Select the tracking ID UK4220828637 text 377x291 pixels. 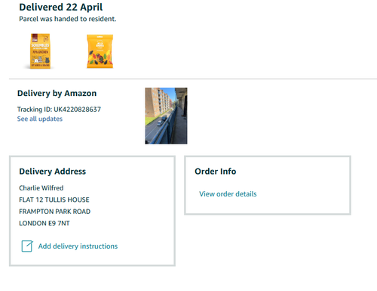coord(78,110)
